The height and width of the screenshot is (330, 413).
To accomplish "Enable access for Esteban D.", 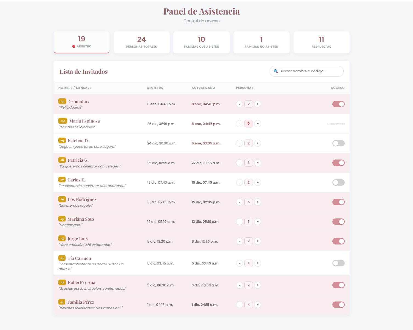I will pos(338,143).
